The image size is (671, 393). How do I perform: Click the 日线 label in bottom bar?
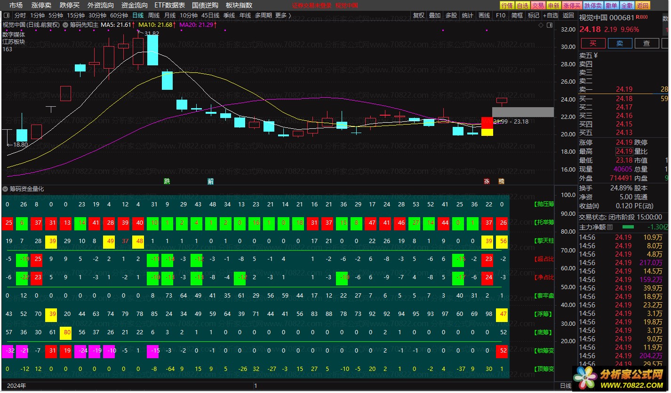click(565, 386)
